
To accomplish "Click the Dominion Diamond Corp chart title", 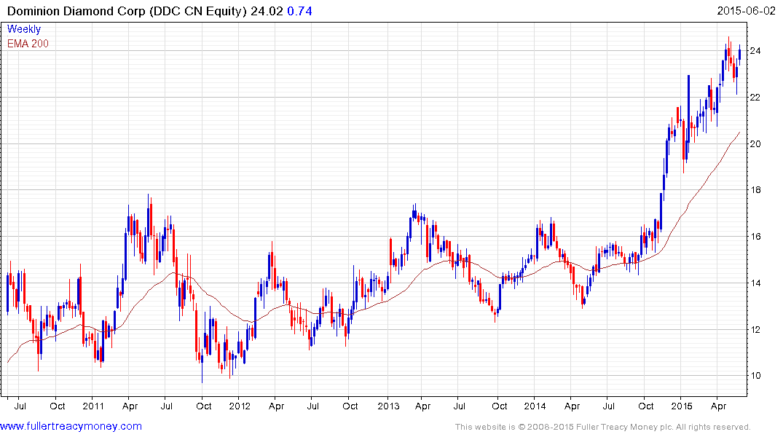I will [x=127, y=11].
